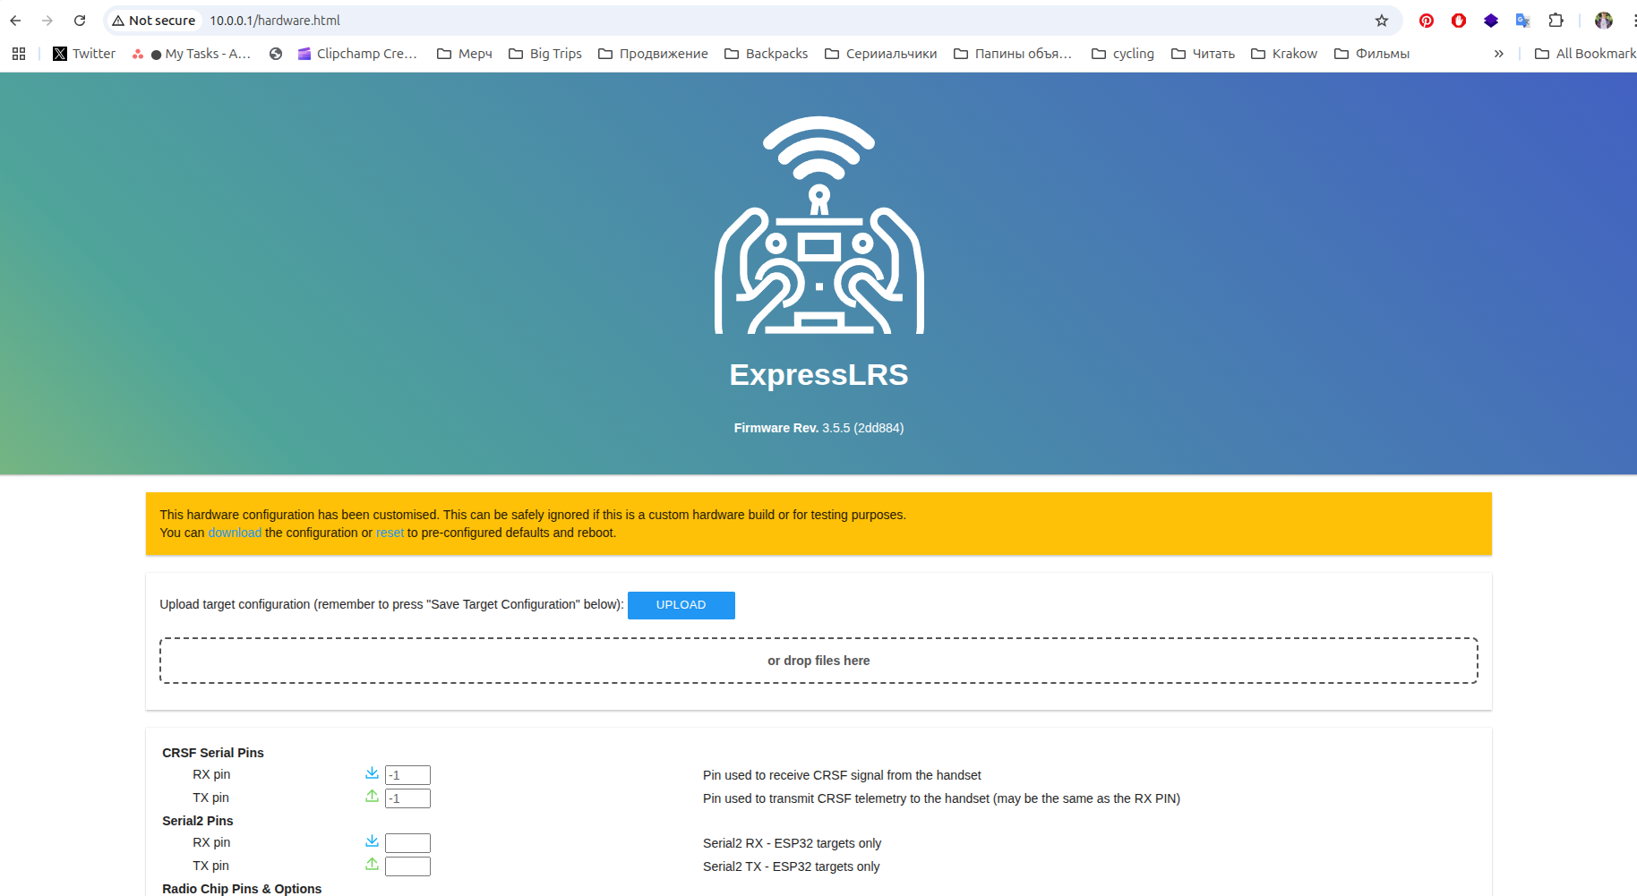This screenshot has height=896, width=1637.
Task: Open the Clipchamp Create bookmark
Action: point(357,54)
